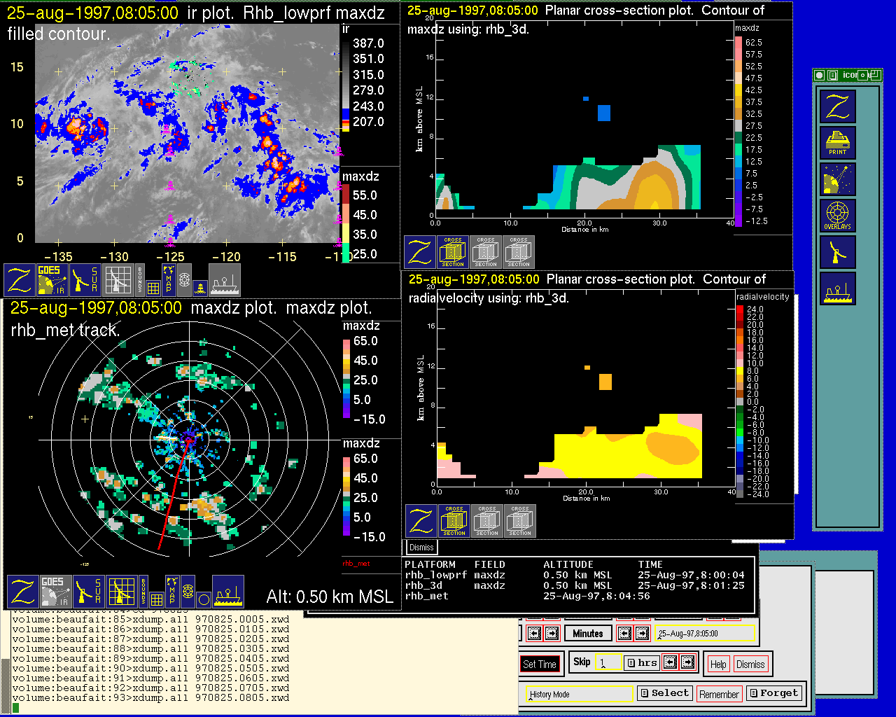
Task: Toggle the grayed radar grid icon in the ir plot toolbar
Action: (x=118, y=280)
